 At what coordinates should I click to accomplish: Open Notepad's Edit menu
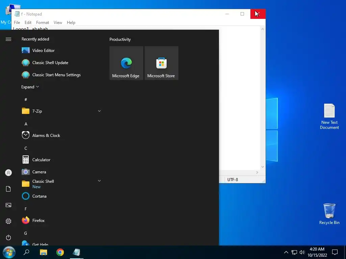28,23
